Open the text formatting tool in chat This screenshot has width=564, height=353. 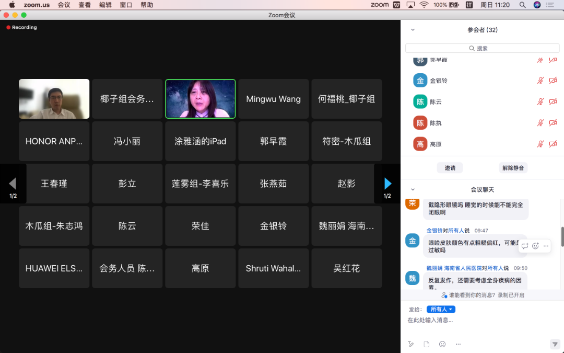click(411, 344)
